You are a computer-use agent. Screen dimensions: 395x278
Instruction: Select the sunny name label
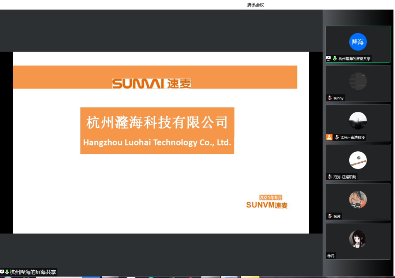click(338, 98)
